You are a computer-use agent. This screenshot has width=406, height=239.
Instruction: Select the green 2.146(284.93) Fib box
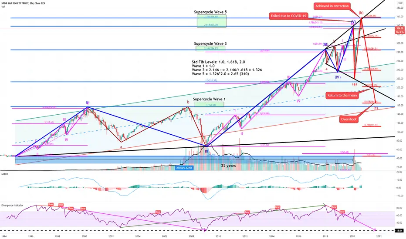[210, 48]
